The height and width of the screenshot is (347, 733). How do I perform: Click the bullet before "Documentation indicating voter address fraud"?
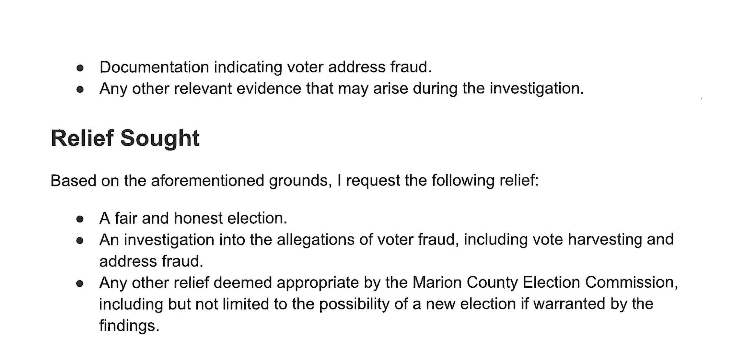point(80,68)
